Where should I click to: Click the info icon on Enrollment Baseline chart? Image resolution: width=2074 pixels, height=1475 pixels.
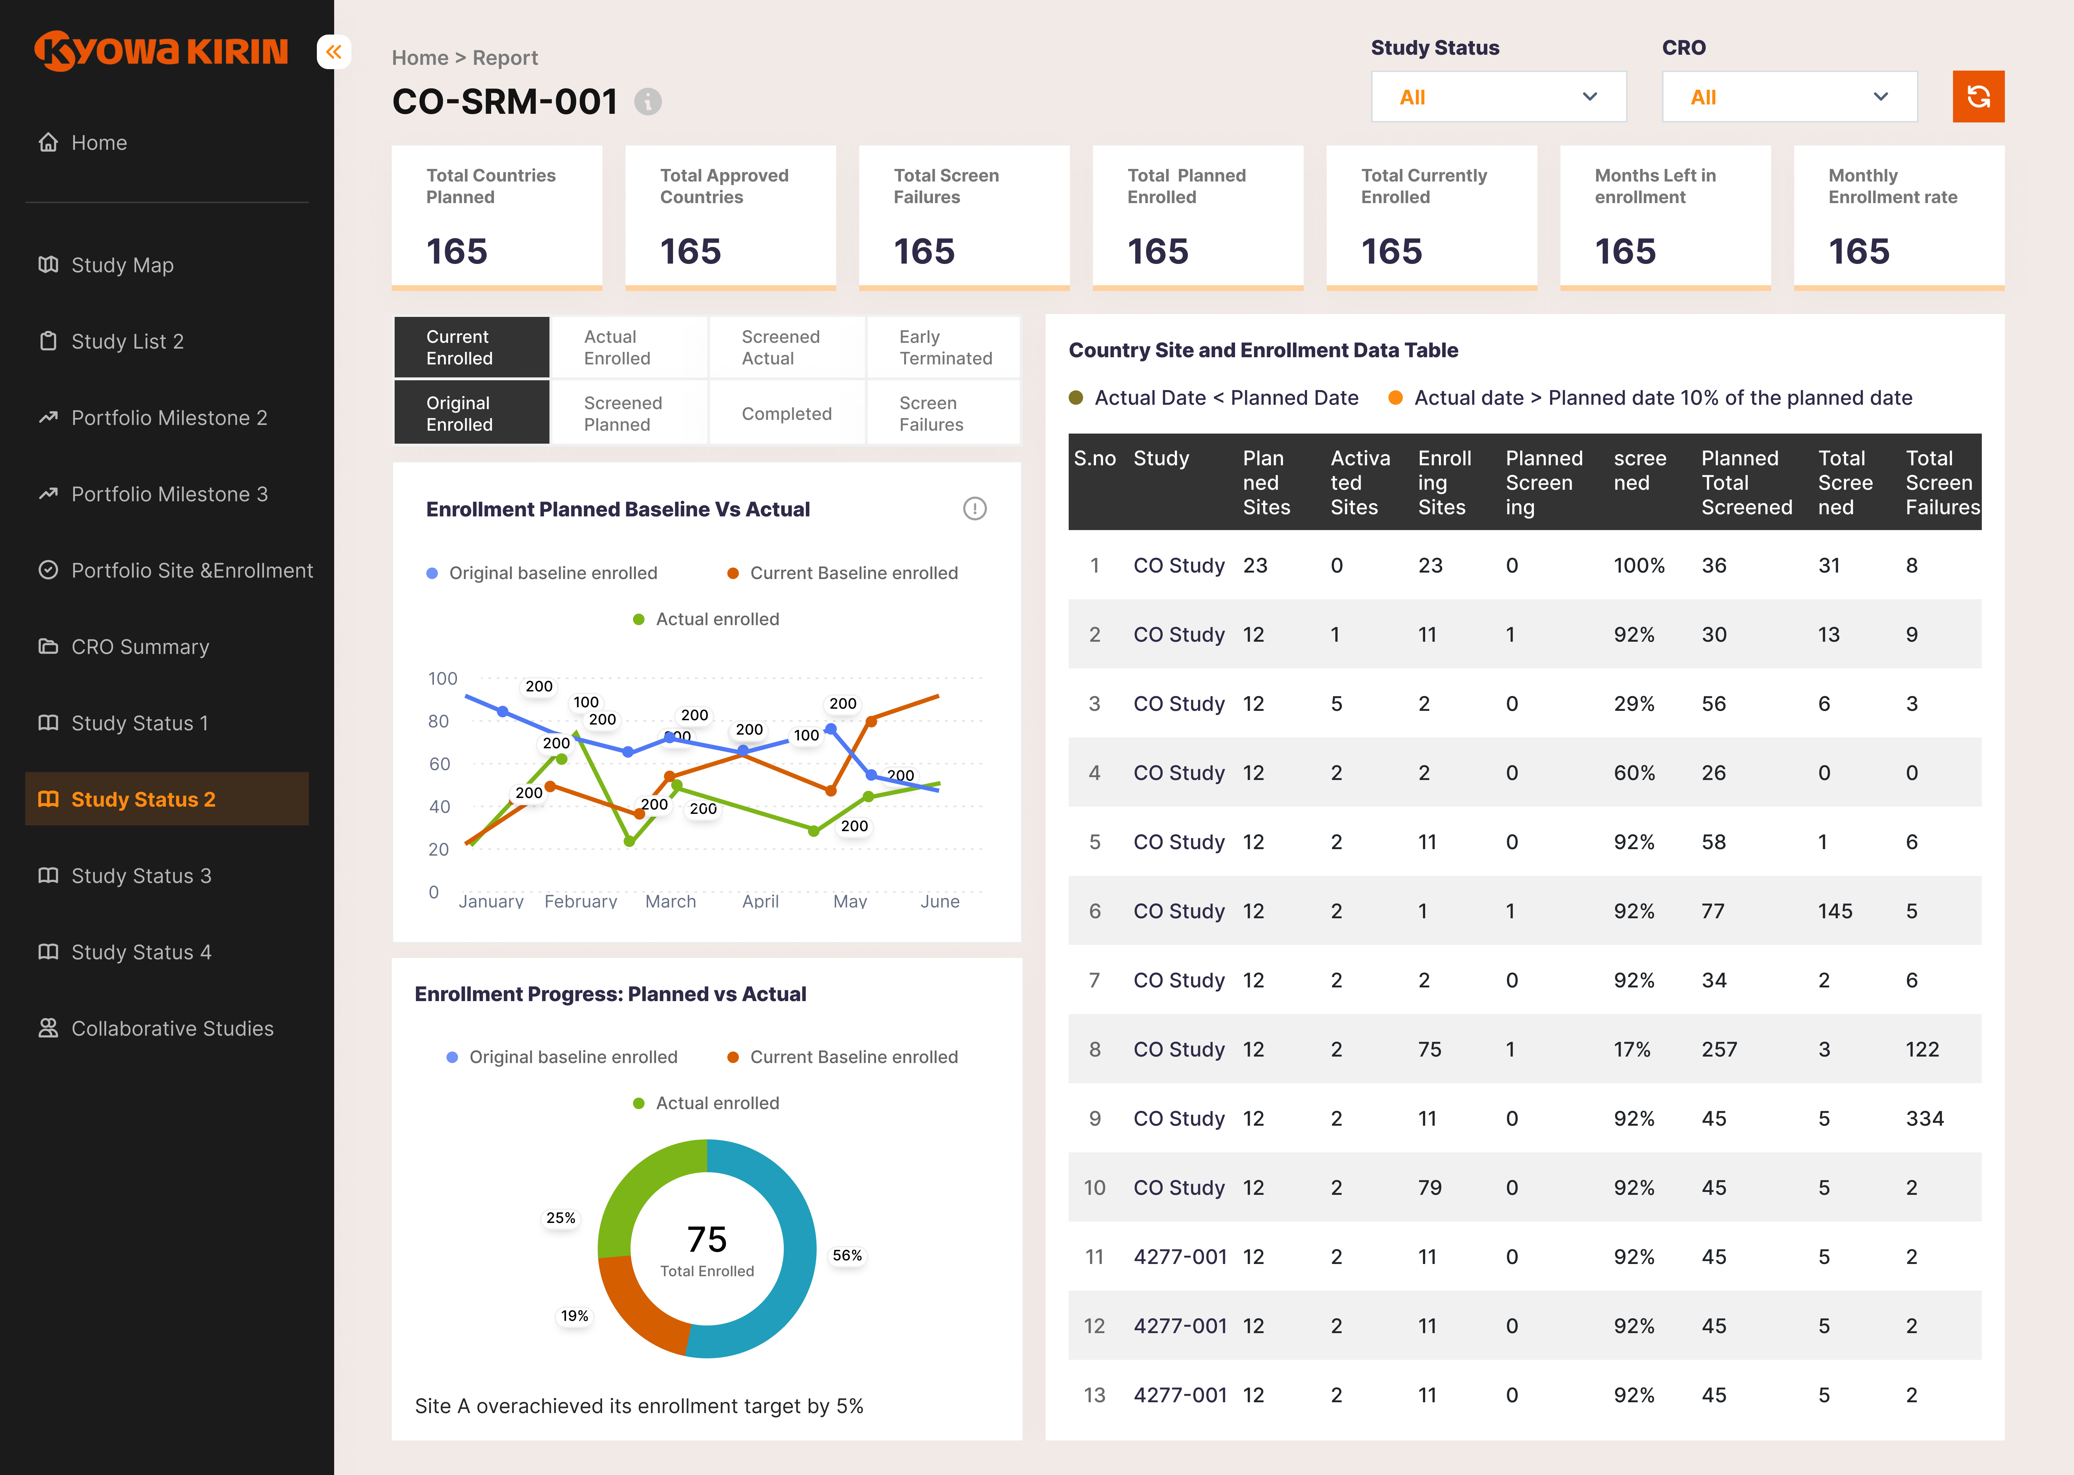coord(974,508)
